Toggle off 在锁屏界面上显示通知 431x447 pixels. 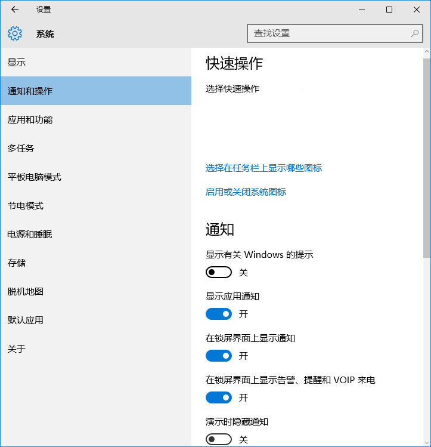(x=218, y=356)
